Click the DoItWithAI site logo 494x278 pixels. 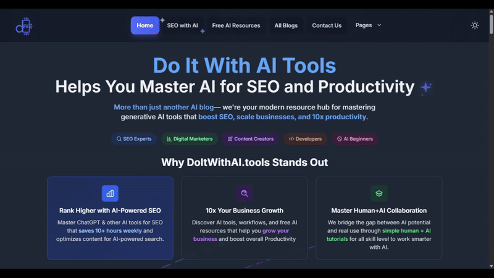pyautogui.click(x=24, y=26)
